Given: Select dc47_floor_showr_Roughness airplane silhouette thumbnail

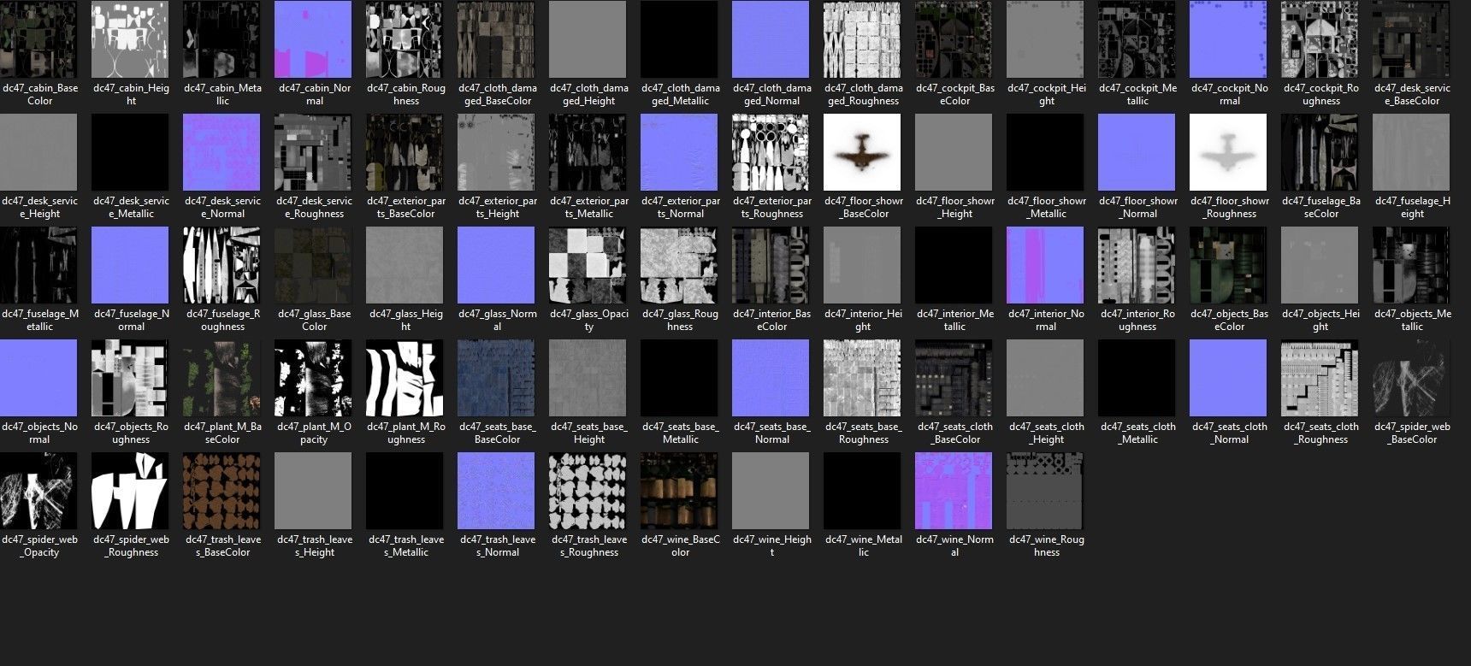Looking at the screenshot, I should tap(1229, 152).
